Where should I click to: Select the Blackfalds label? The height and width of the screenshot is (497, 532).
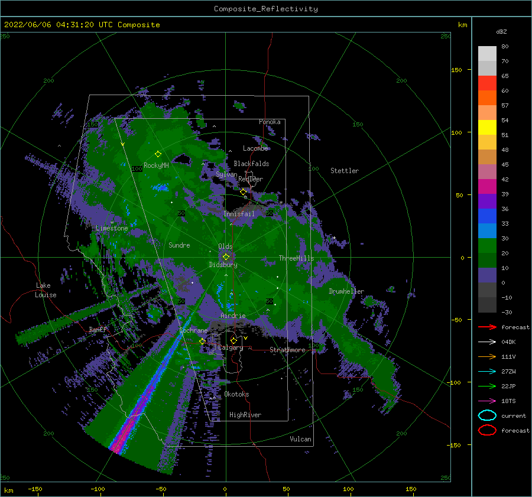(x=251, y=164)
